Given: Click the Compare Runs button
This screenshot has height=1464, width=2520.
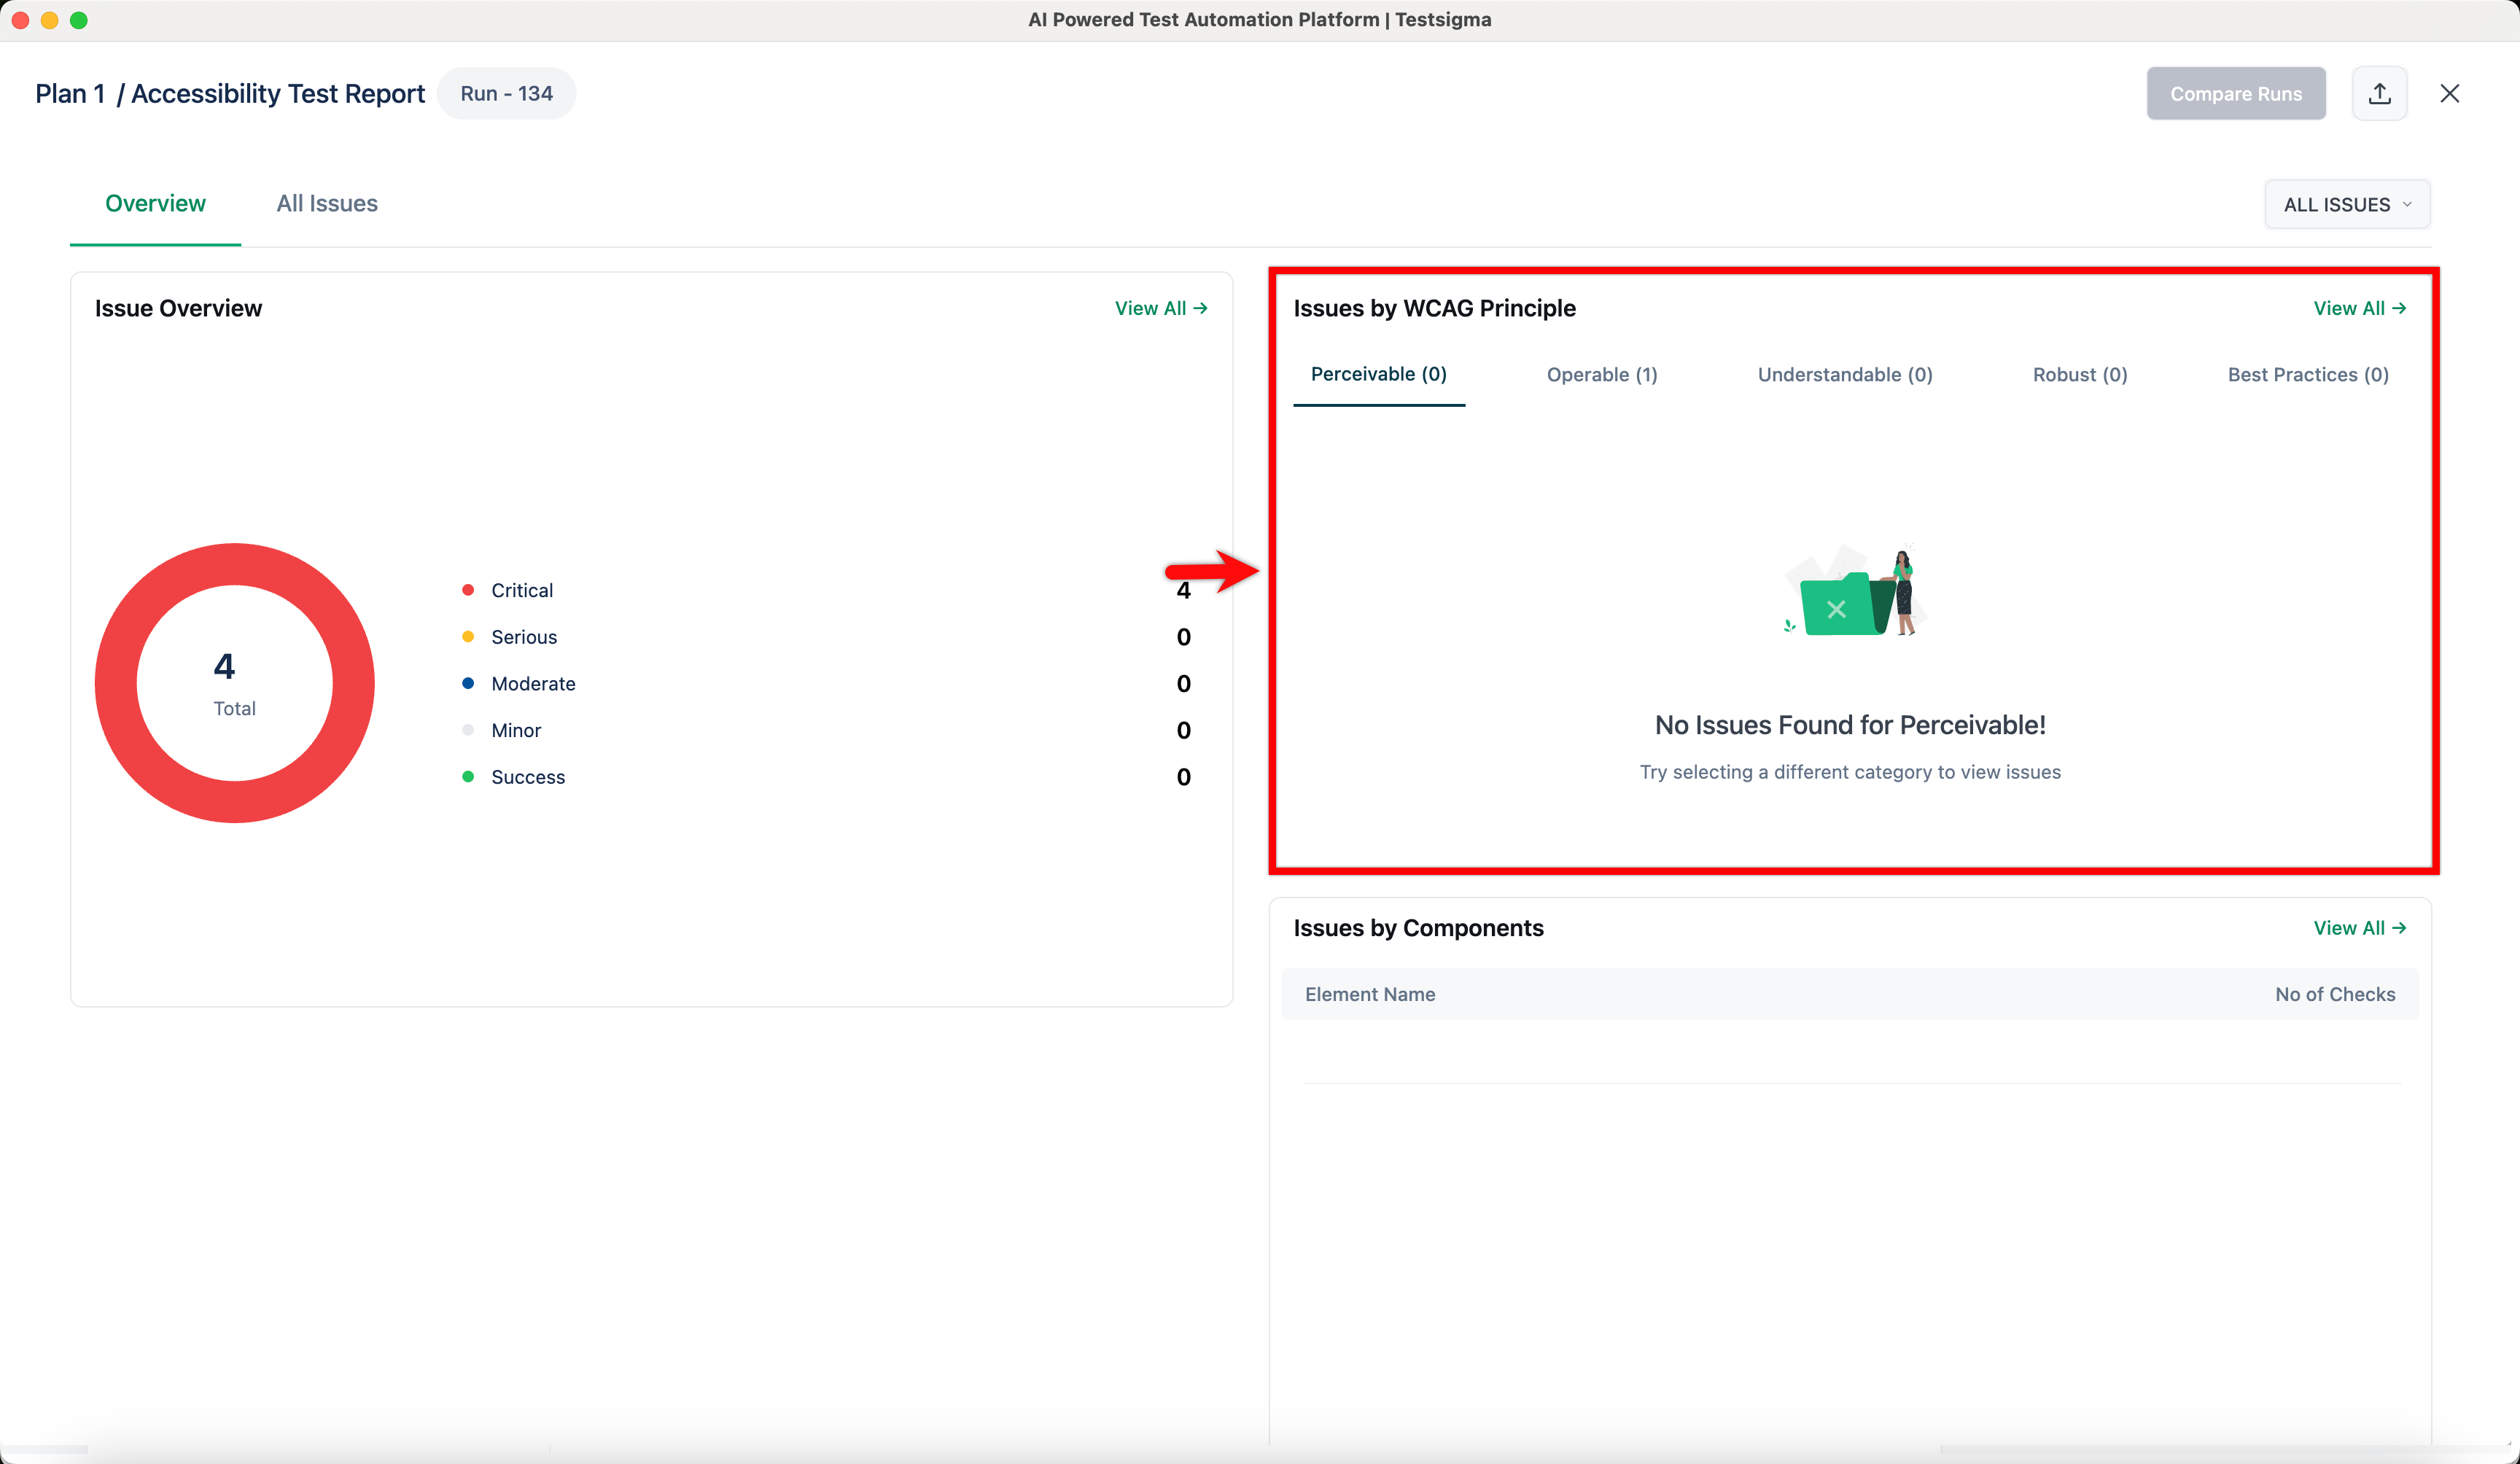Looking at the screenshot, I should click(2235, 94).
